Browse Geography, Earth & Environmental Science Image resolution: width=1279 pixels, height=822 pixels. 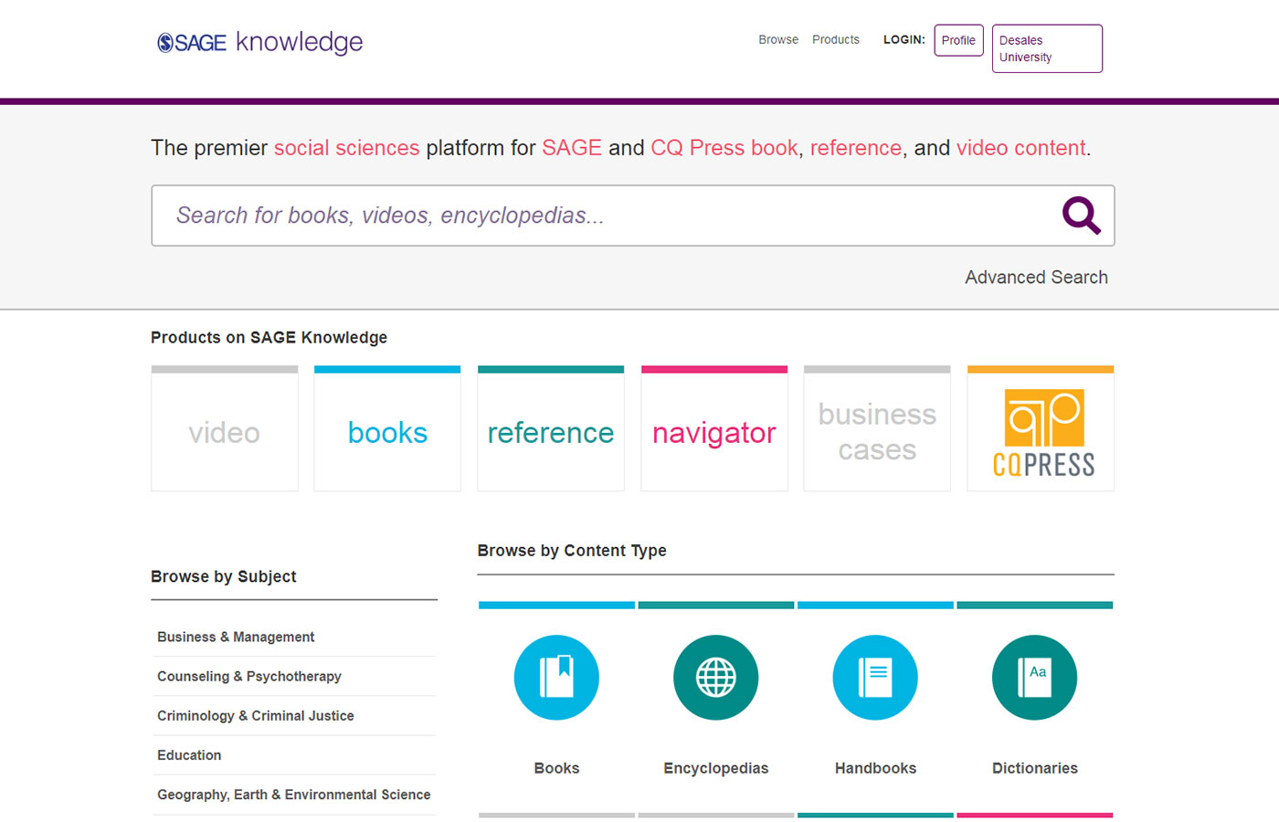[293, 795]
